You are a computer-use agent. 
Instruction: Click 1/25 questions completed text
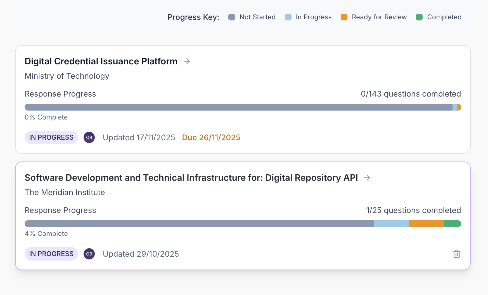coord(413,210)
